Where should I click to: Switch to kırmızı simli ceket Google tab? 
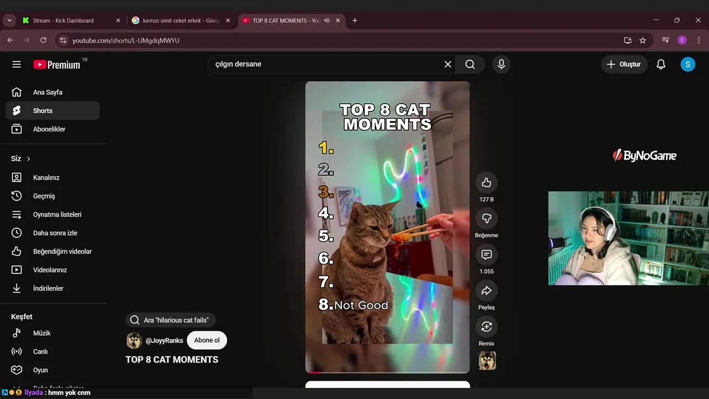tap(181, 21)
